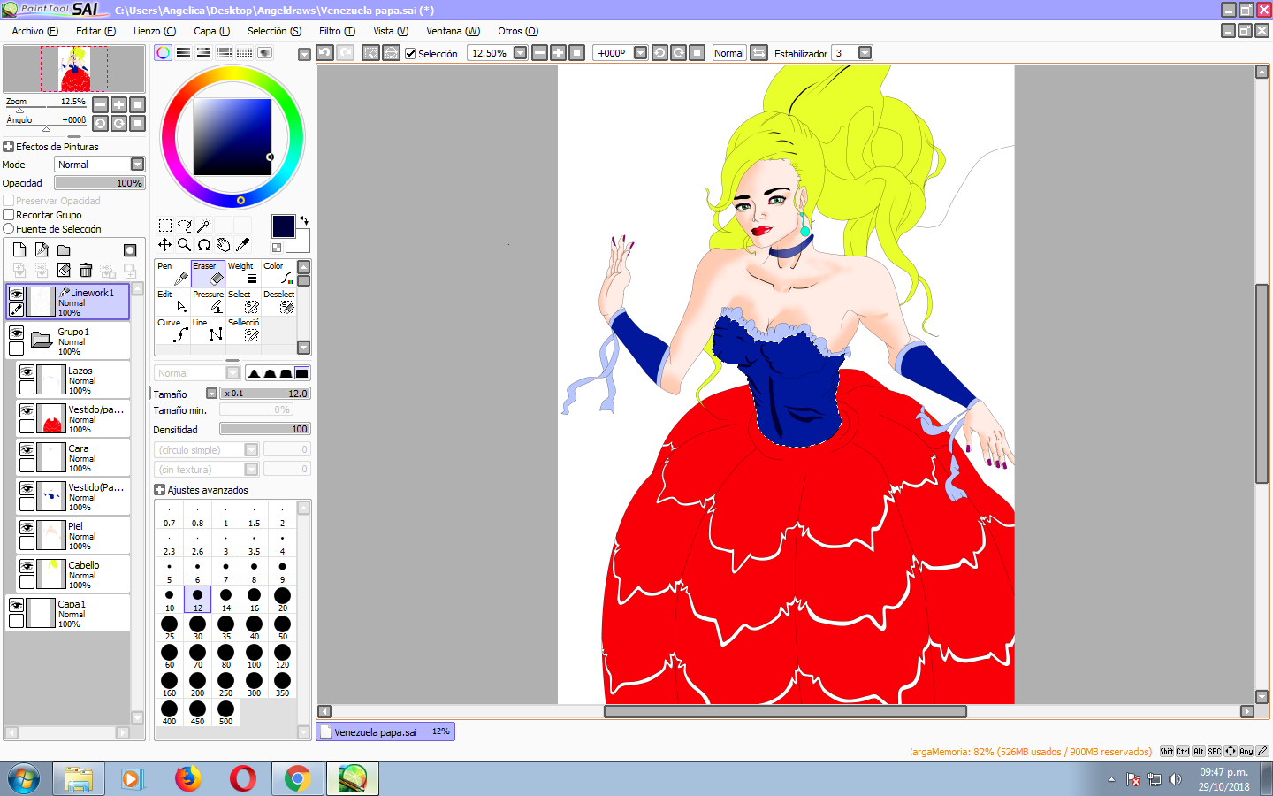Pick the Eyedropper color picker tool
Screen dimensions: 1273x796
coord(243,245)
